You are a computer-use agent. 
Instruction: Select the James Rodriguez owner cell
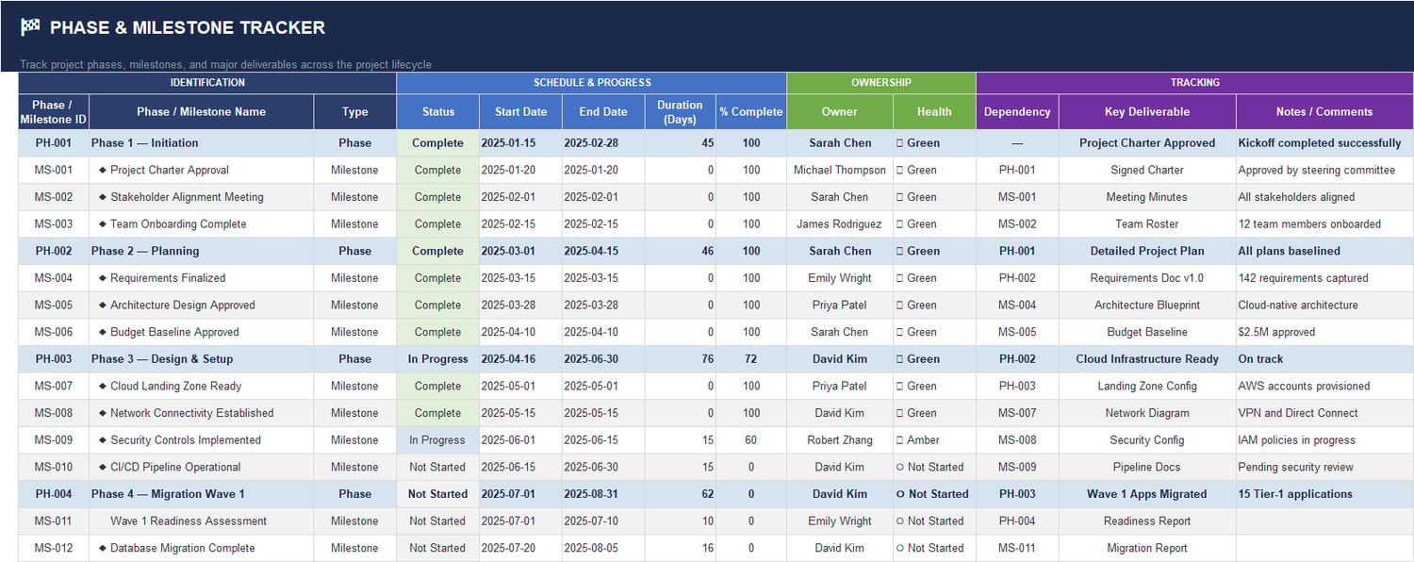(839, 224)
